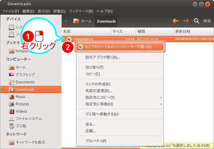The height and width of the screenshot is (149, 214).
Task: Open the 編集(E) menu
Action: (x=28, y=11)
